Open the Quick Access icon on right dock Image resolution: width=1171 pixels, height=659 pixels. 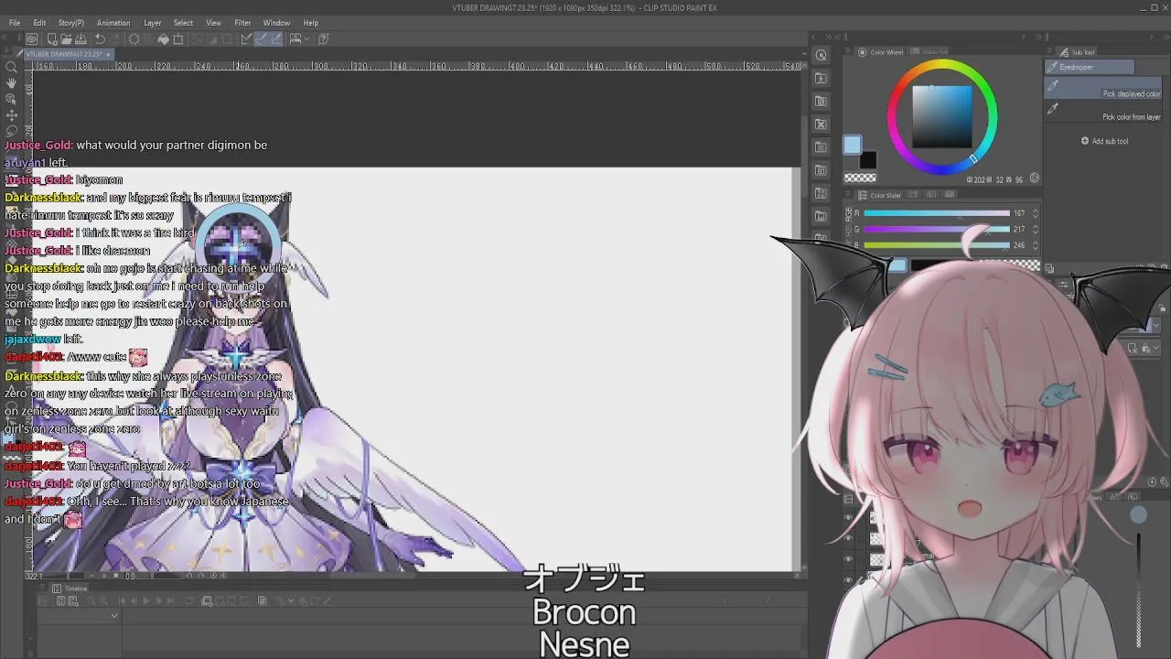point(821,55)
